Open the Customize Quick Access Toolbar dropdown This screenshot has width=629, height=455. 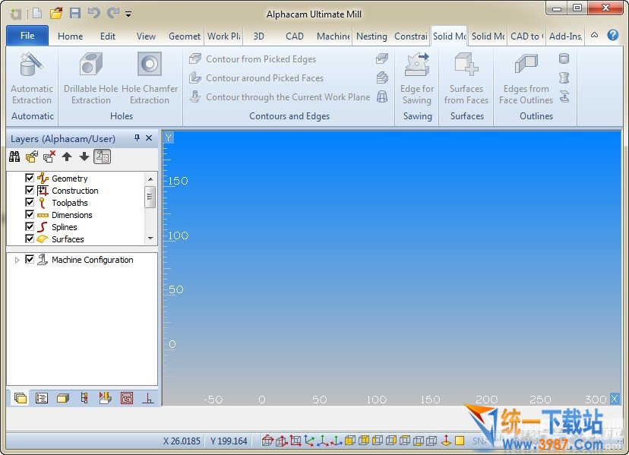128,14
